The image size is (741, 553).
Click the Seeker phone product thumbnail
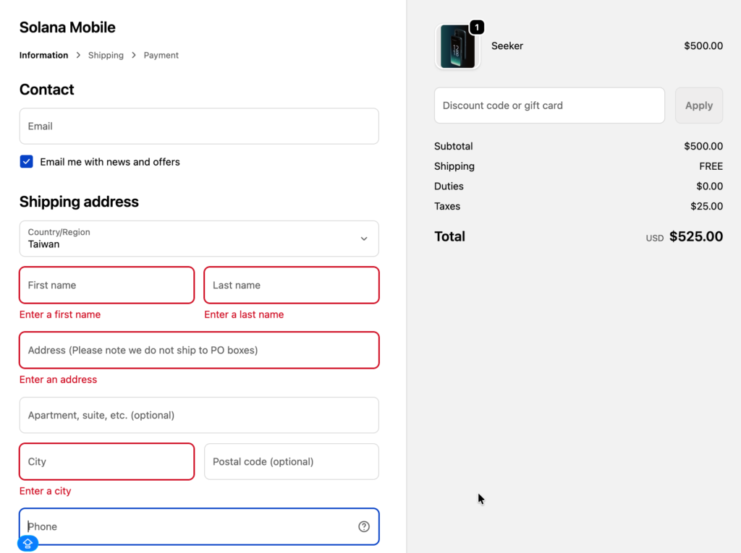click(x=457, y=47)
